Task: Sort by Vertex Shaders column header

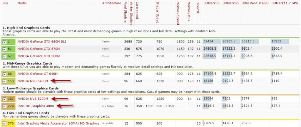Action: [x=131, y=13]
